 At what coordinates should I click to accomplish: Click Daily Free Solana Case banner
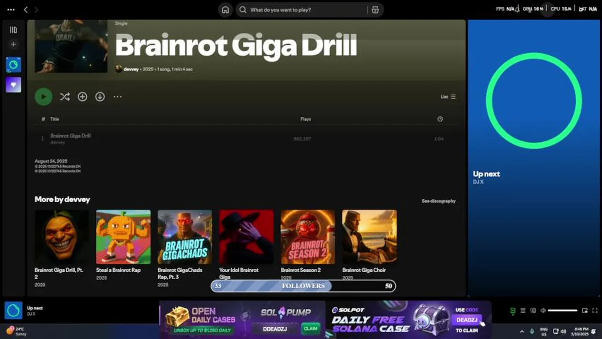(x=371, y=324)
